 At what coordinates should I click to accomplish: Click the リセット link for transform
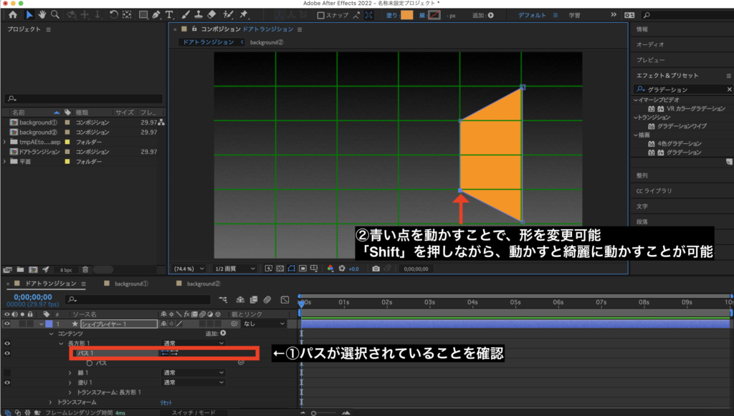166,402
